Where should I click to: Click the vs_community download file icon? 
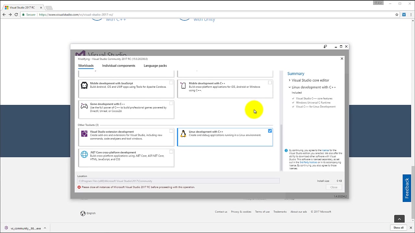click(x=6, y=228)
